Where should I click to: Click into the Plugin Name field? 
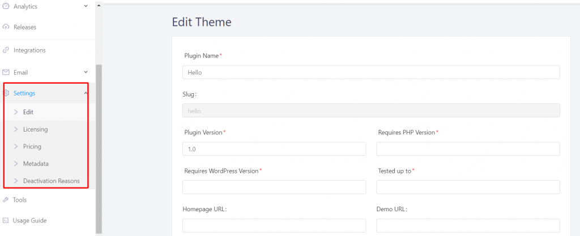click(371, 72)
